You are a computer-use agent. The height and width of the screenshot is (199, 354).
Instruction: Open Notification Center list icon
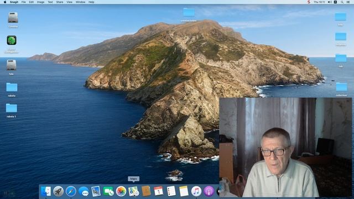click(x=348, y=2)
